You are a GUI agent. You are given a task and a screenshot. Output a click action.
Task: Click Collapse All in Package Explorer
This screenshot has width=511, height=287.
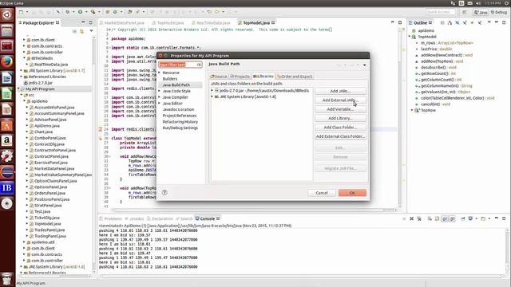pos(74,31)
